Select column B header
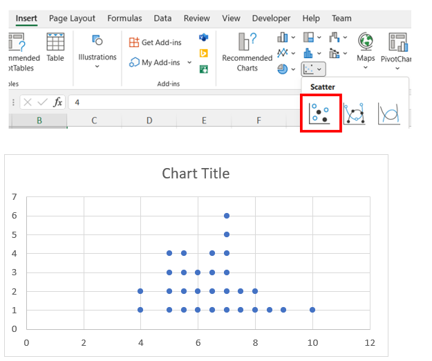The image size is (432, 361). (x=39, y=120)
